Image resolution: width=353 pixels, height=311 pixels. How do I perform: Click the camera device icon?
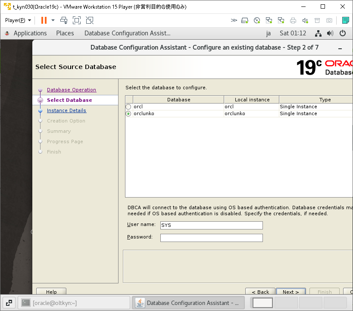click(329, 21)
